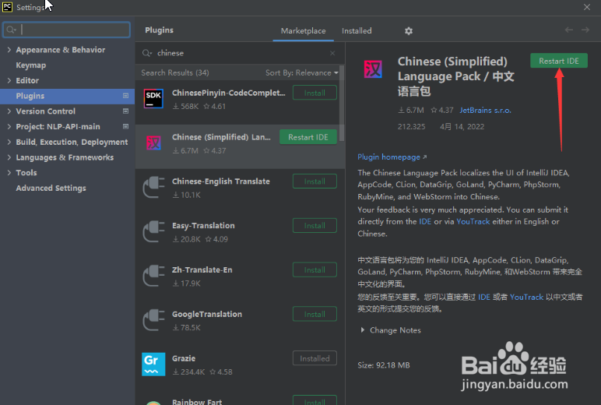Click the large language pack logo in details
This screenshot has height=405, width=601.
click(x=373, y=69)
